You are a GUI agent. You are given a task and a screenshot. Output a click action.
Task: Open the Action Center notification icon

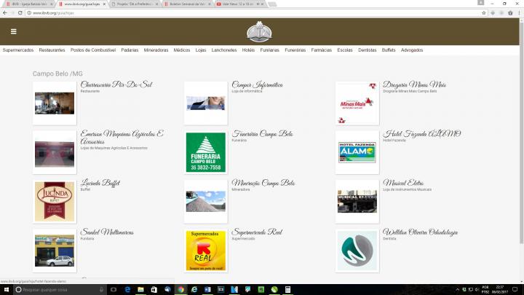click(515, 290)
